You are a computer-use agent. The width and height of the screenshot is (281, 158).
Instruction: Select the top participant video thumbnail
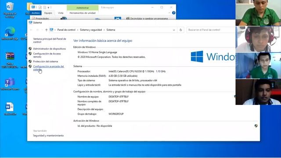point(258,13)
